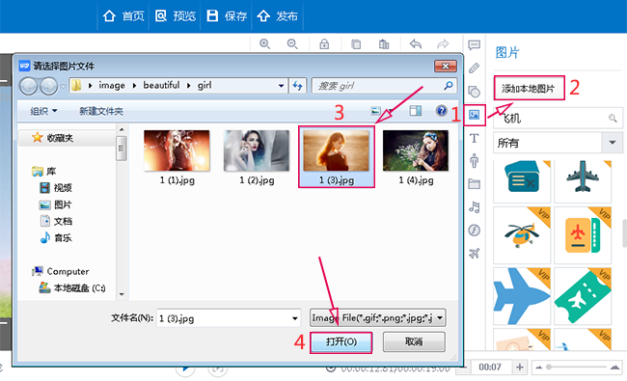
Task: Select the file 1 (4).jpg
Action: tap(416, 157)
